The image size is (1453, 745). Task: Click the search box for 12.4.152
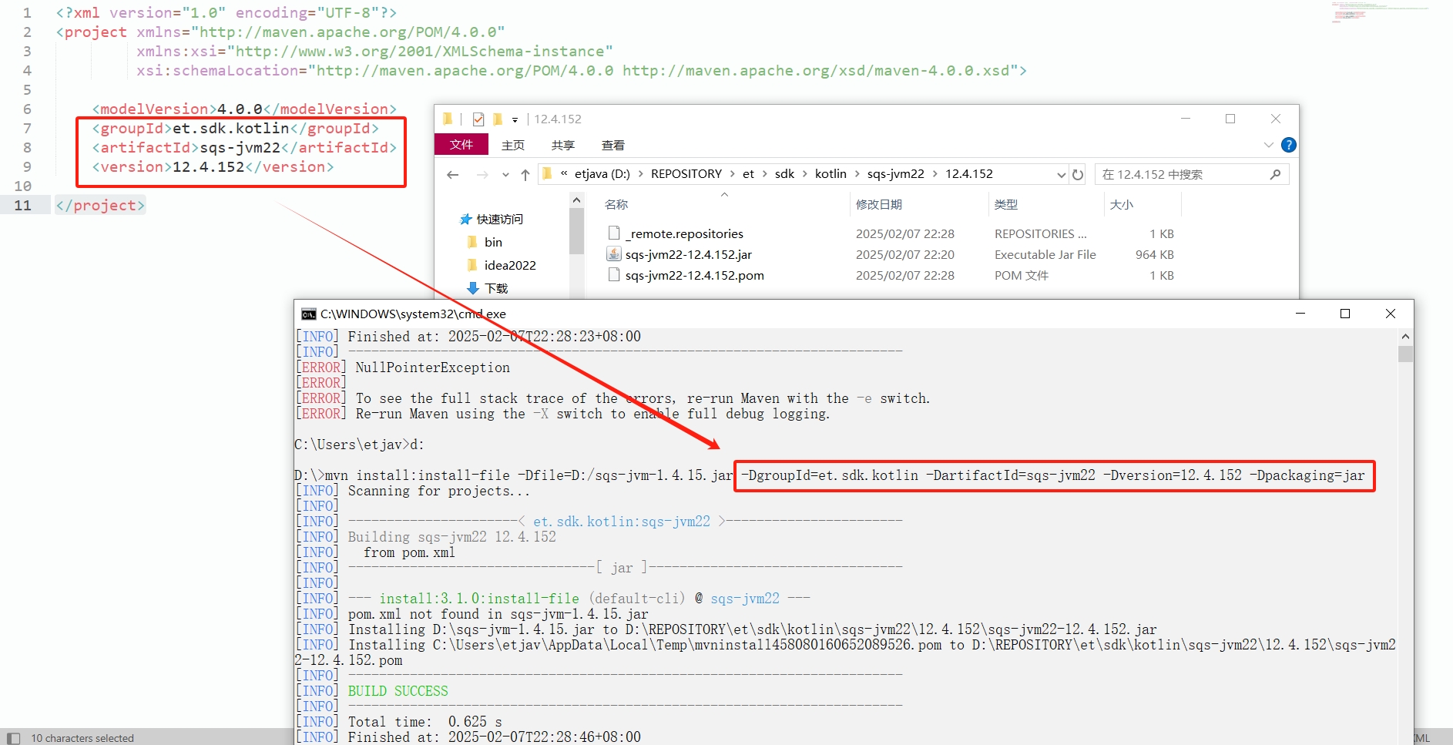point(1183,175)
